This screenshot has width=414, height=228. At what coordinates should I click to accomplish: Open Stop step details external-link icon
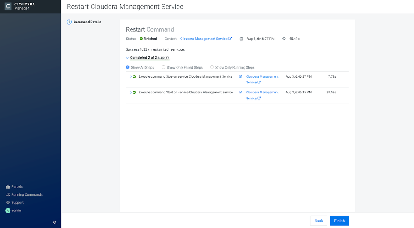[240, 76]
